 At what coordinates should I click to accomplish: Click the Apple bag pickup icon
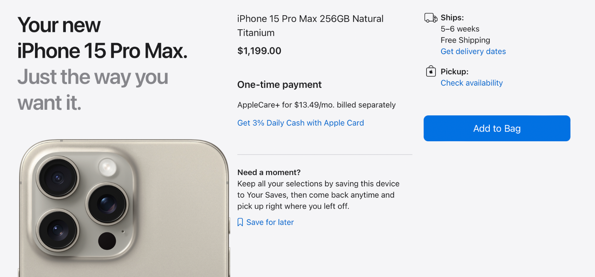431,71
